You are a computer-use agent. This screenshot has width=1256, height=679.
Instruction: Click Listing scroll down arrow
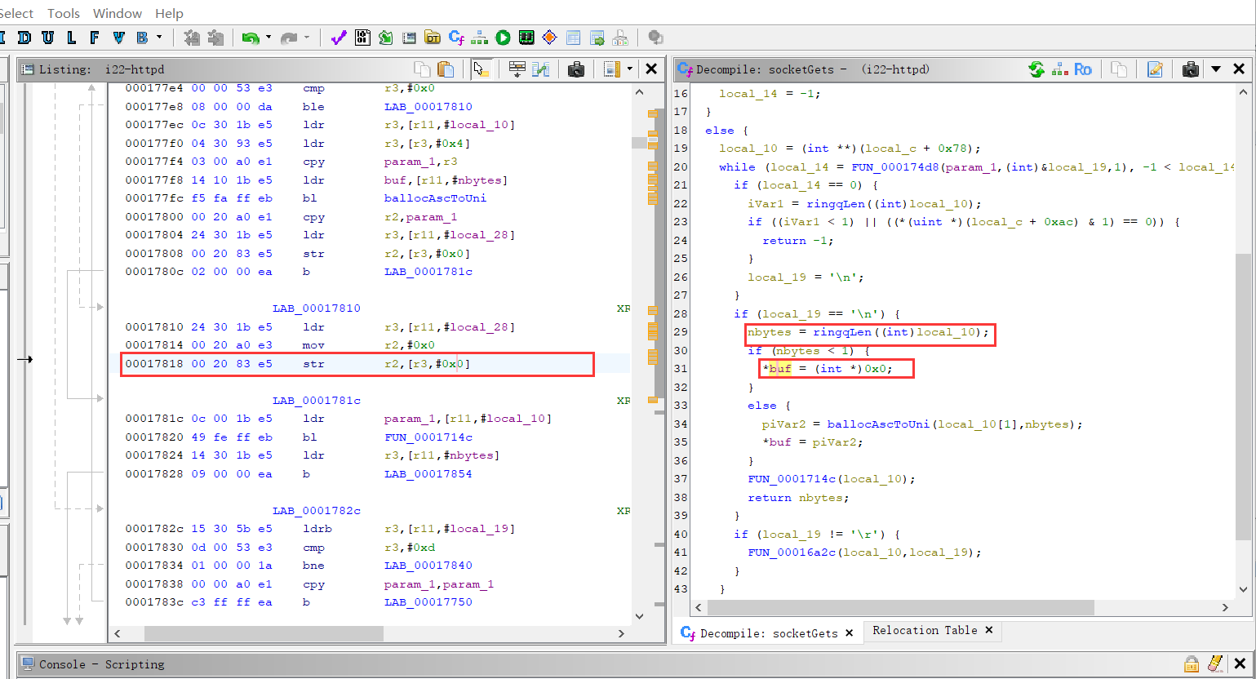click(x=639, y=616)
